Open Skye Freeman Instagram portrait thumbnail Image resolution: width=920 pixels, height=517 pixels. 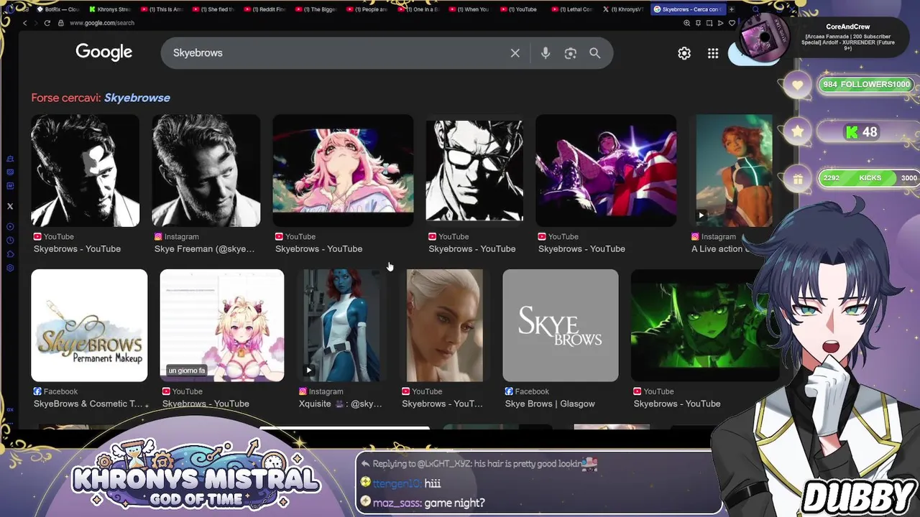tap(206, 171)
